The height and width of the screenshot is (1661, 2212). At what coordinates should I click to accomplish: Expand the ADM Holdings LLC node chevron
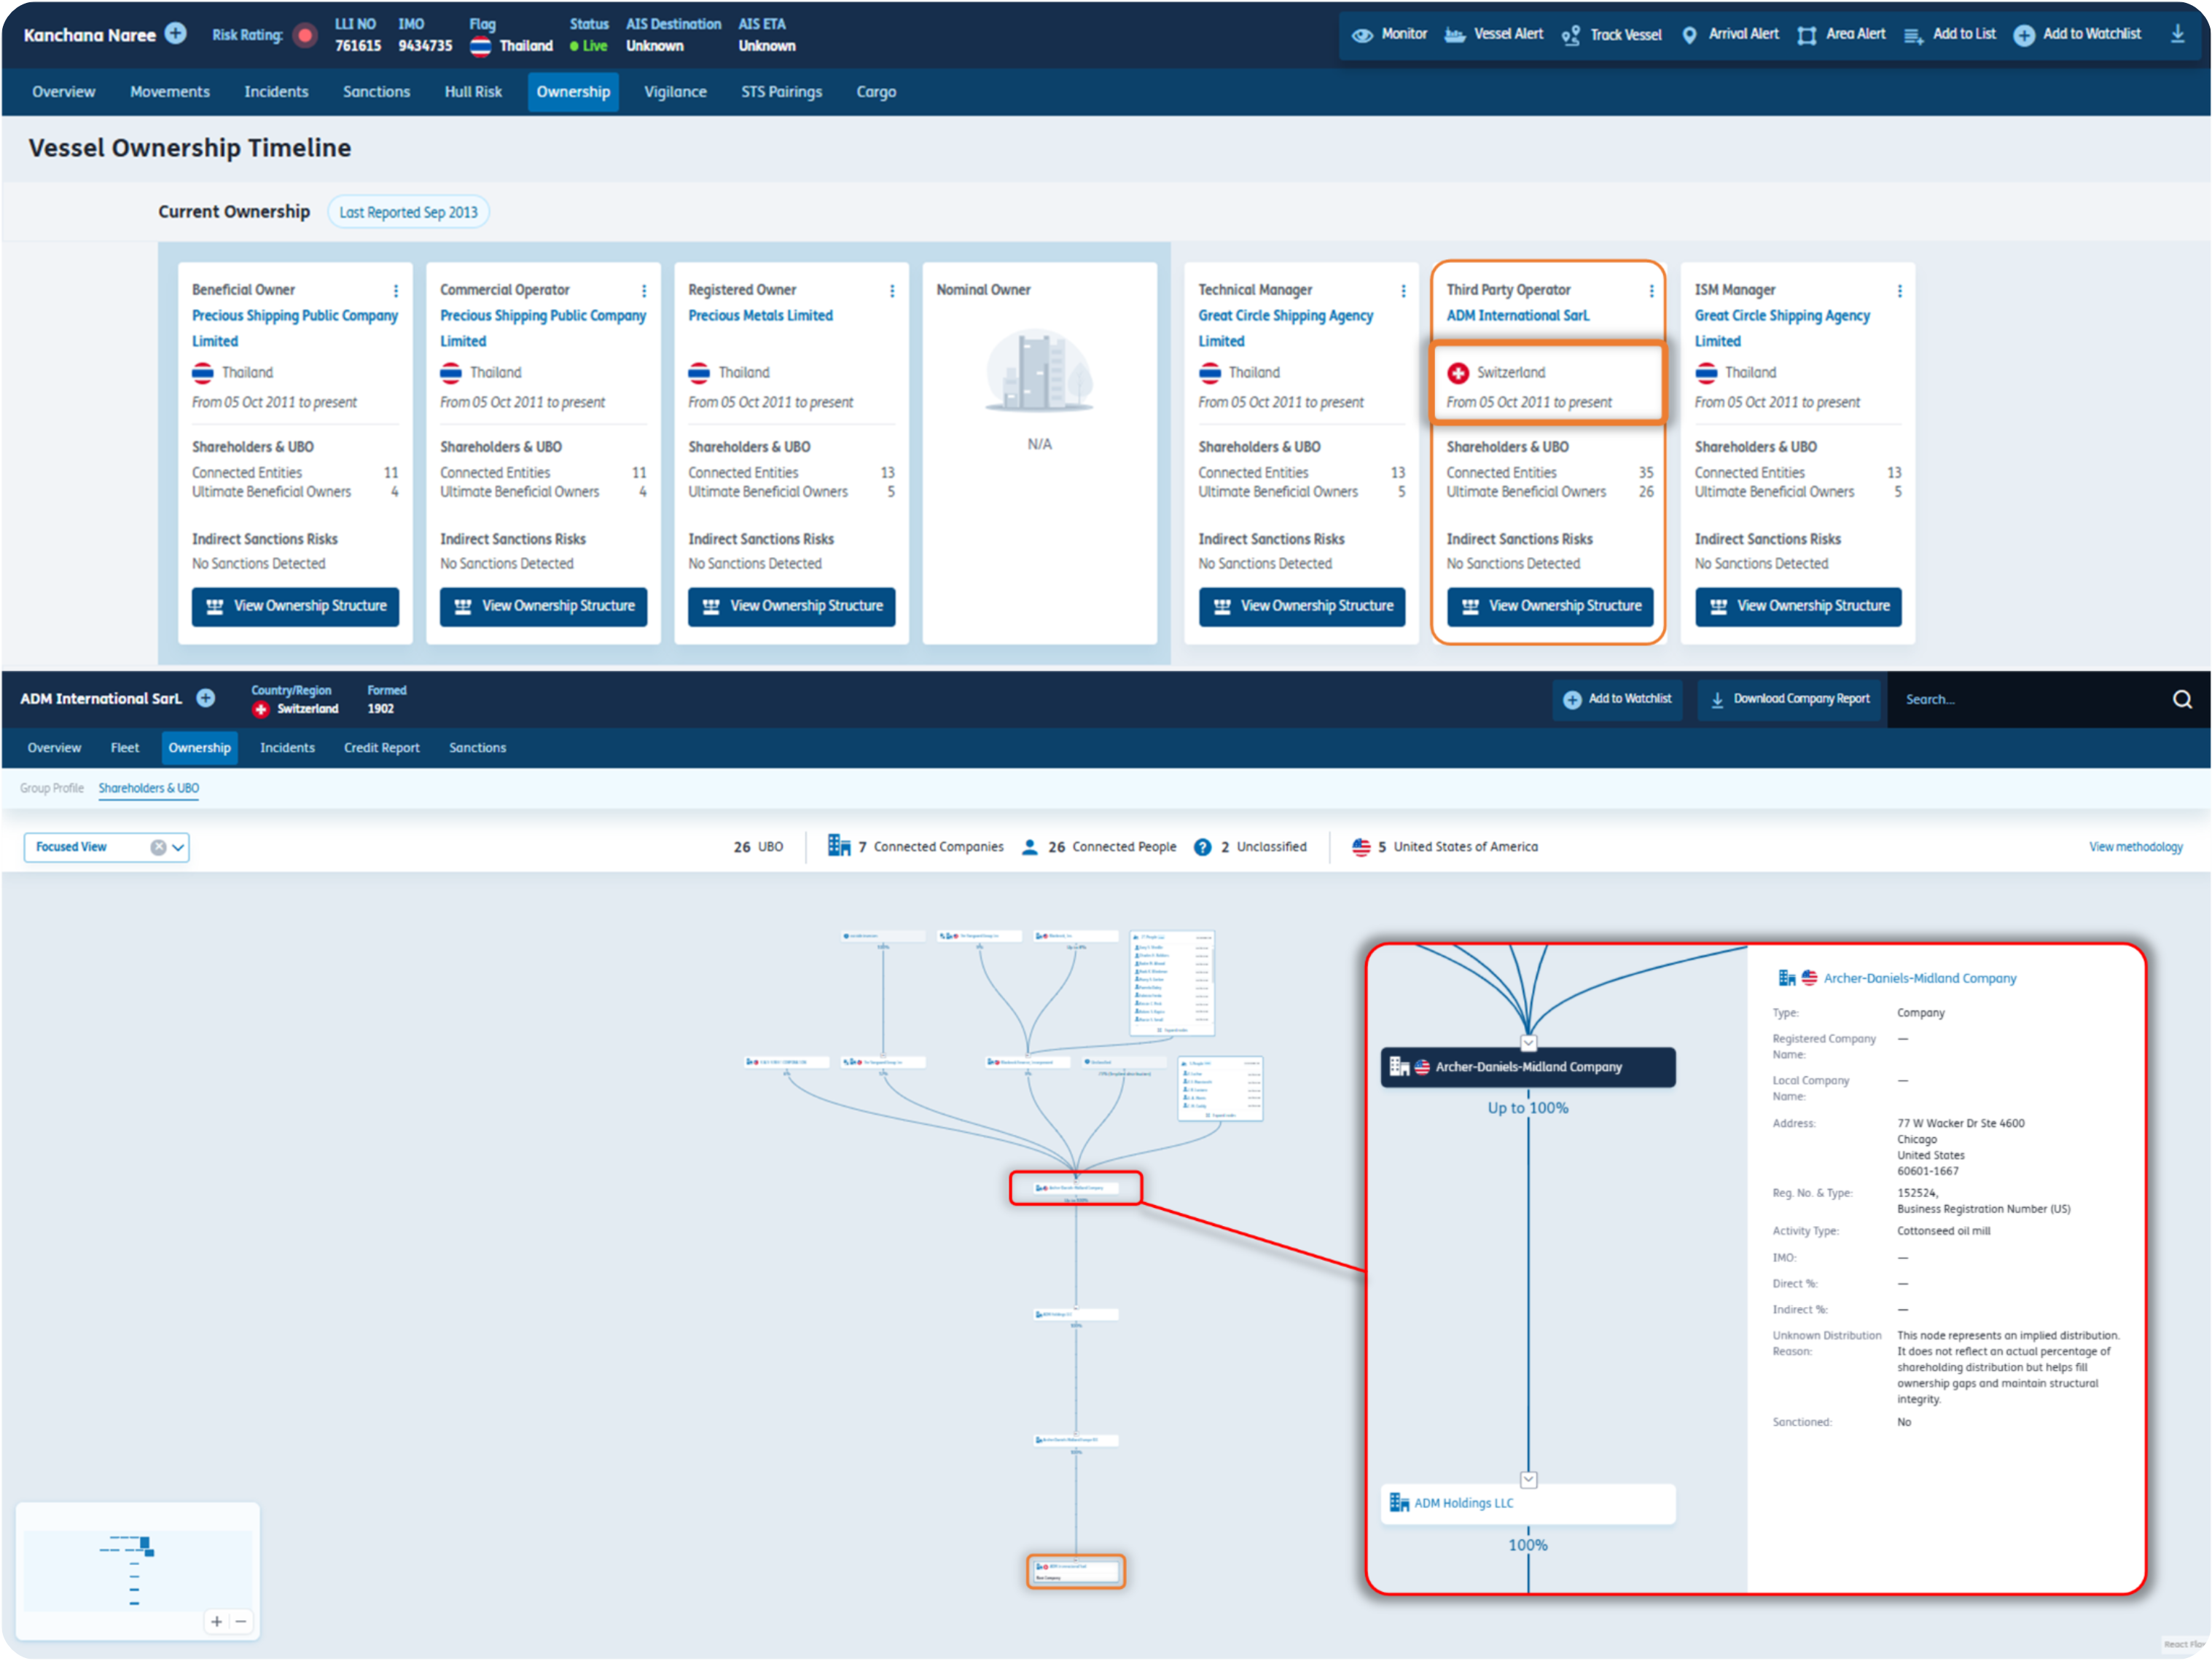click(x=1528, y=1479)
